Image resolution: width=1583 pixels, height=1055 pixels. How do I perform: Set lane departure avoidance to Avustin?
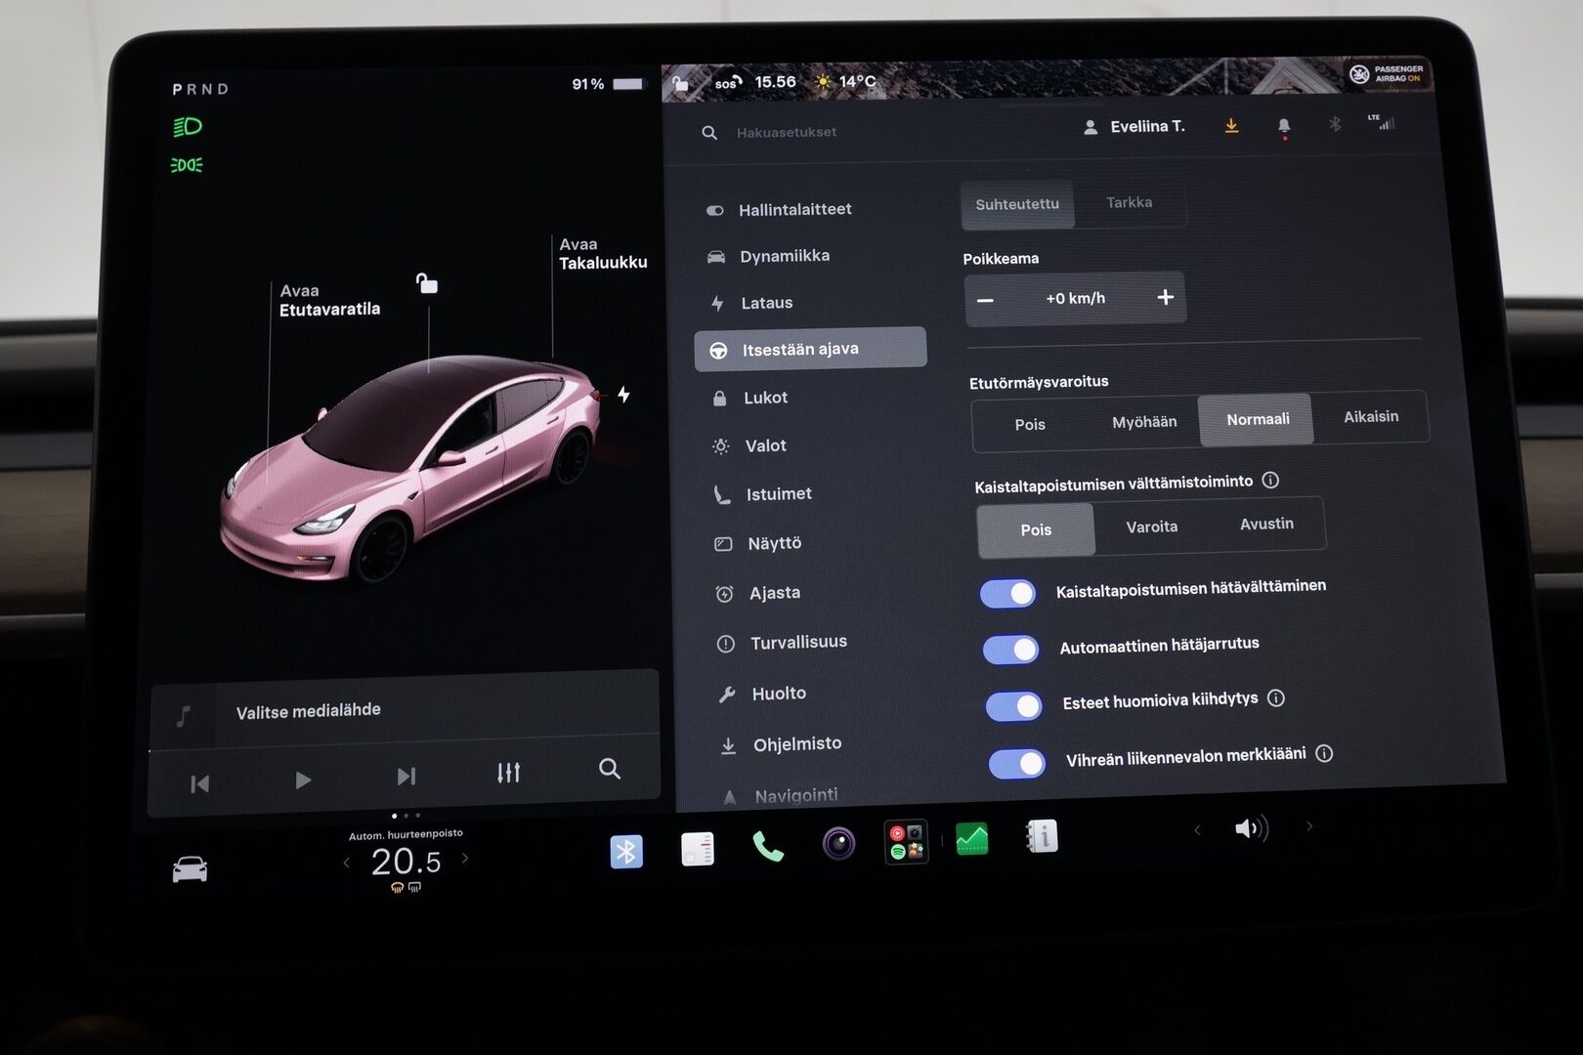pyautogui.click(x=1266, y=524)
